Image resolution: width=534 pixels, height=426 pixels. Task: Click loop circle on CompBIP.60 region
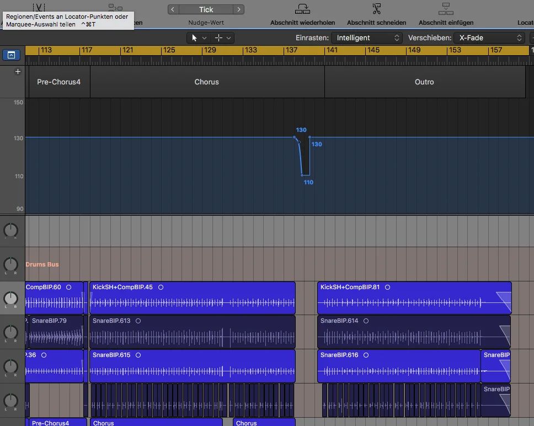click(x=69, y=287)
